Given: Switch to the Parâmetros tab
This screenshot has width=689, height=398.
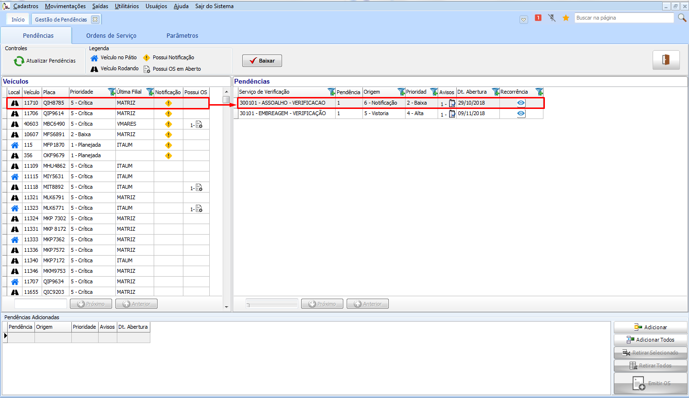Looking at the screenshot, I should pos(182,35).
